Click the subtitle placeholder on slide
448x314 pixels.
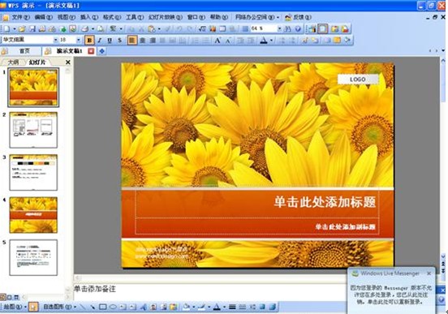346,226
